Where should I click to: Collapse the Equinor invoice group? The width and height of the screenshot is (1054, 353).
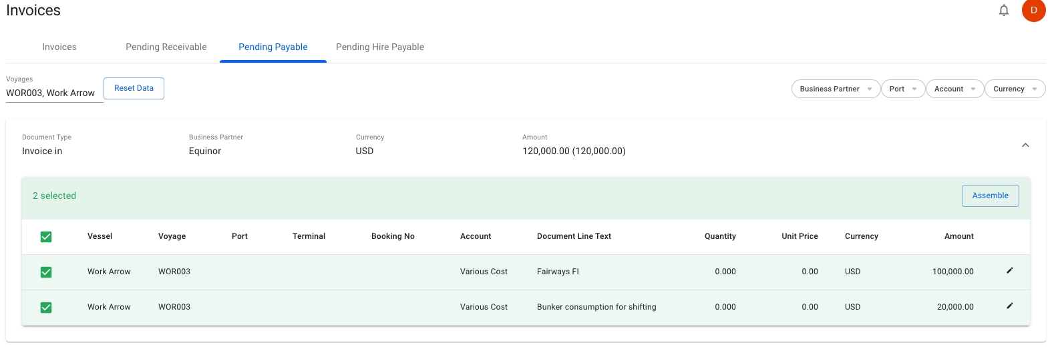pyautogui.click(x=1025, y=145)
